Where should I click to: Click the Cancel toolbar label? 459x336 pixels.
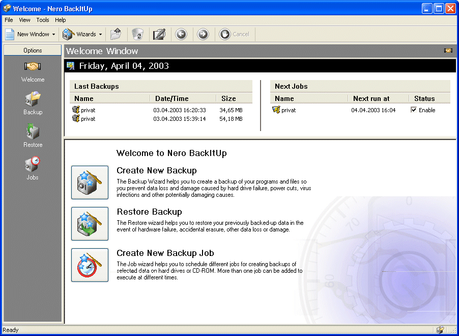click(x=241, y=34)
